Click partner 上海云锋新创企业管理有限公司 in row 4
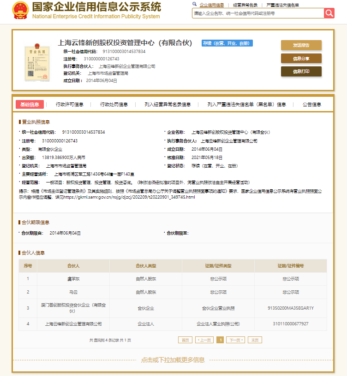347x376 pixels. pyautogui.click(x=73, y=324)
